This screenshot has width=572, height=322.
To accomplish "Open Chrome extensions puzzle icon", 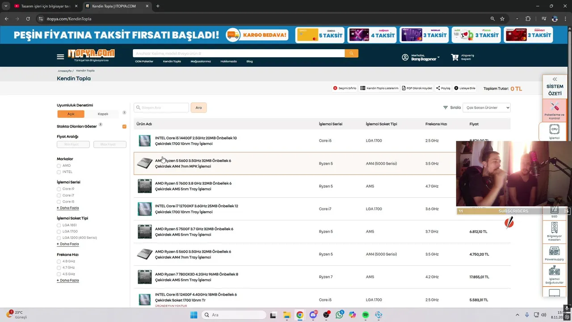I will [x=528, y=19].
